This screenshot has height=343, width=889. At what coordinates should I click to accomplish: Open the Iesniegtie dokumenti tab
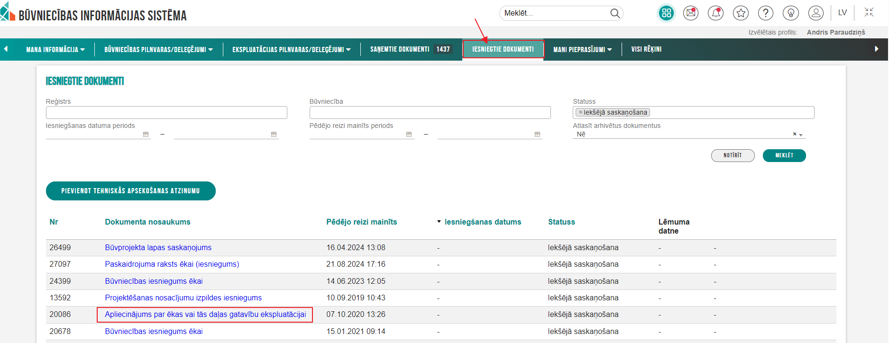(503, 49)
